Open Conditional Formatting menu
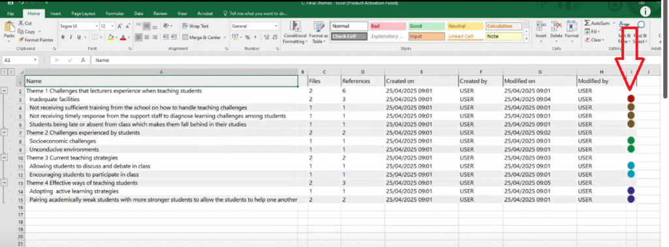The image size is (669, 247). [x=295, y=33]
